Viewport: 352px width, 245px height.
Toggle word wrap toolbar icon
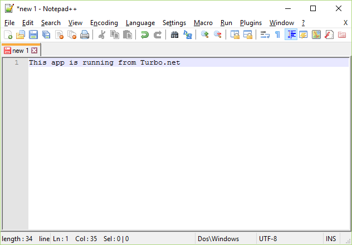(x=265, y=35)
